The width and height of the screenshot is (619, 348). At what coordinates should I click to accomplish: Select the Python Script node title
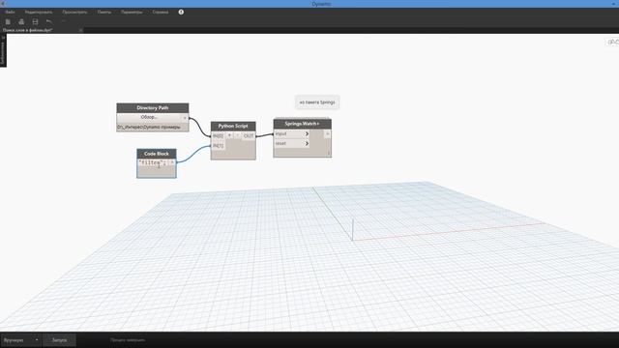click(x=233, y=126)
